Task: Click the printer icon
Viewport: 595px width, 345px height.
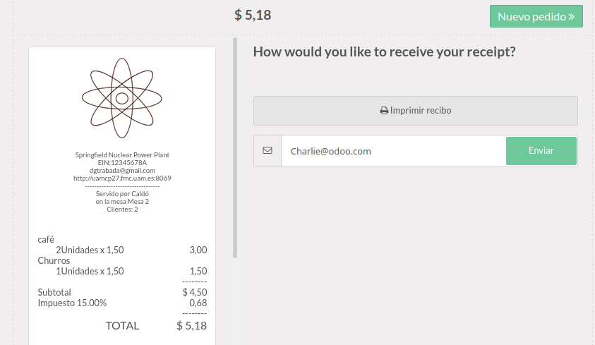Action: 384,111
